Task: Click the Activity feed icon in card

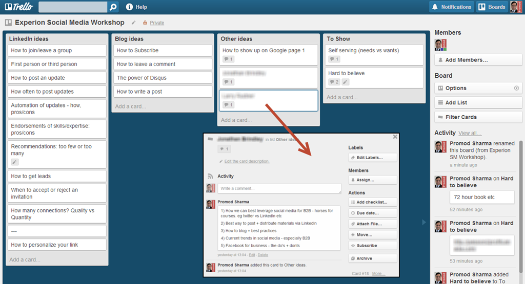Action: tap(210, 176)
